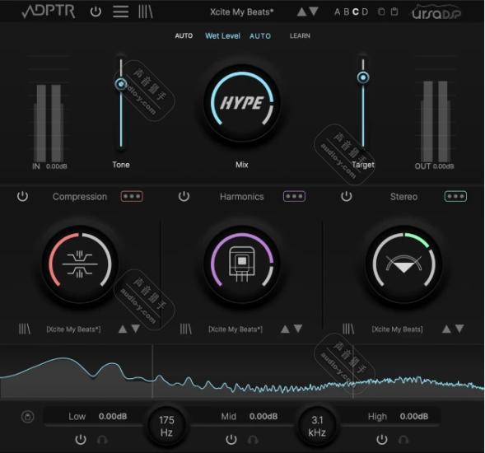Select snapshot C
The image size is (485, 453).
coord(356,12)
